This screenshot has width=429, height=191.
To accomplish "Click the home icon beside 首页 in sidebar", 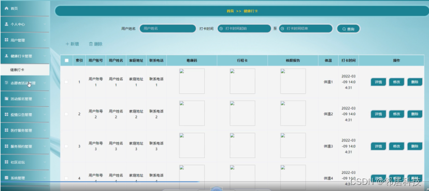I will (7, 8).
